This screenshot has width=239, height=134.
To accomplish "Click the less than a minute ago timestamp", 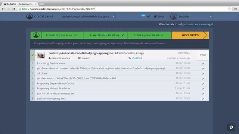I will point(179,58).
